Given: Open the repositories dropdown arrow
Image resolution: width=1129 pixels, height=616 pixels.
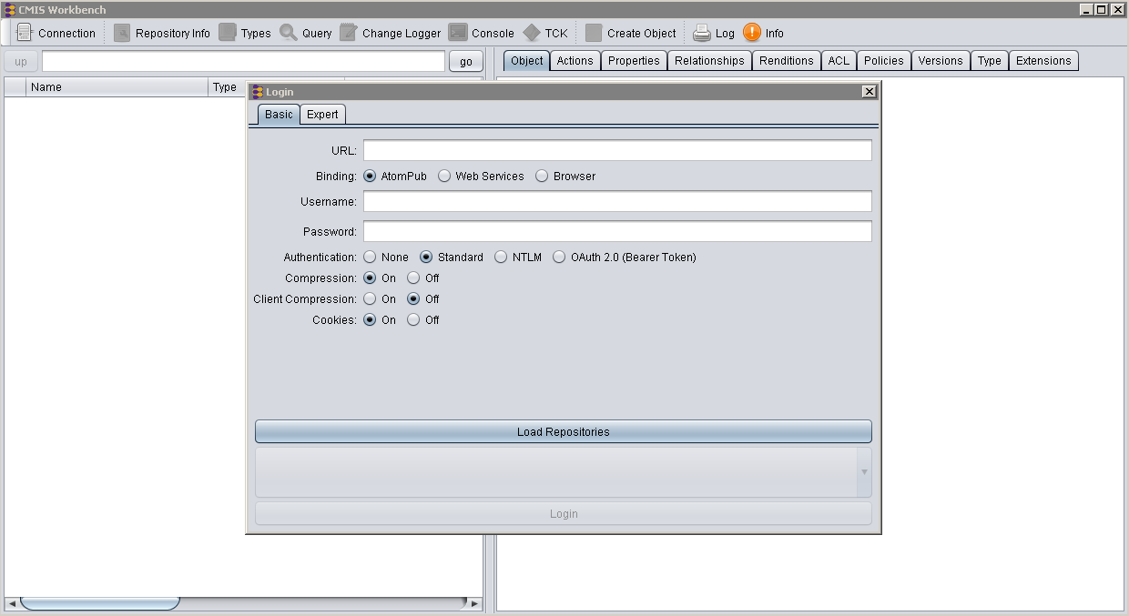Looking at the screenshot, I should coord(864,472).
